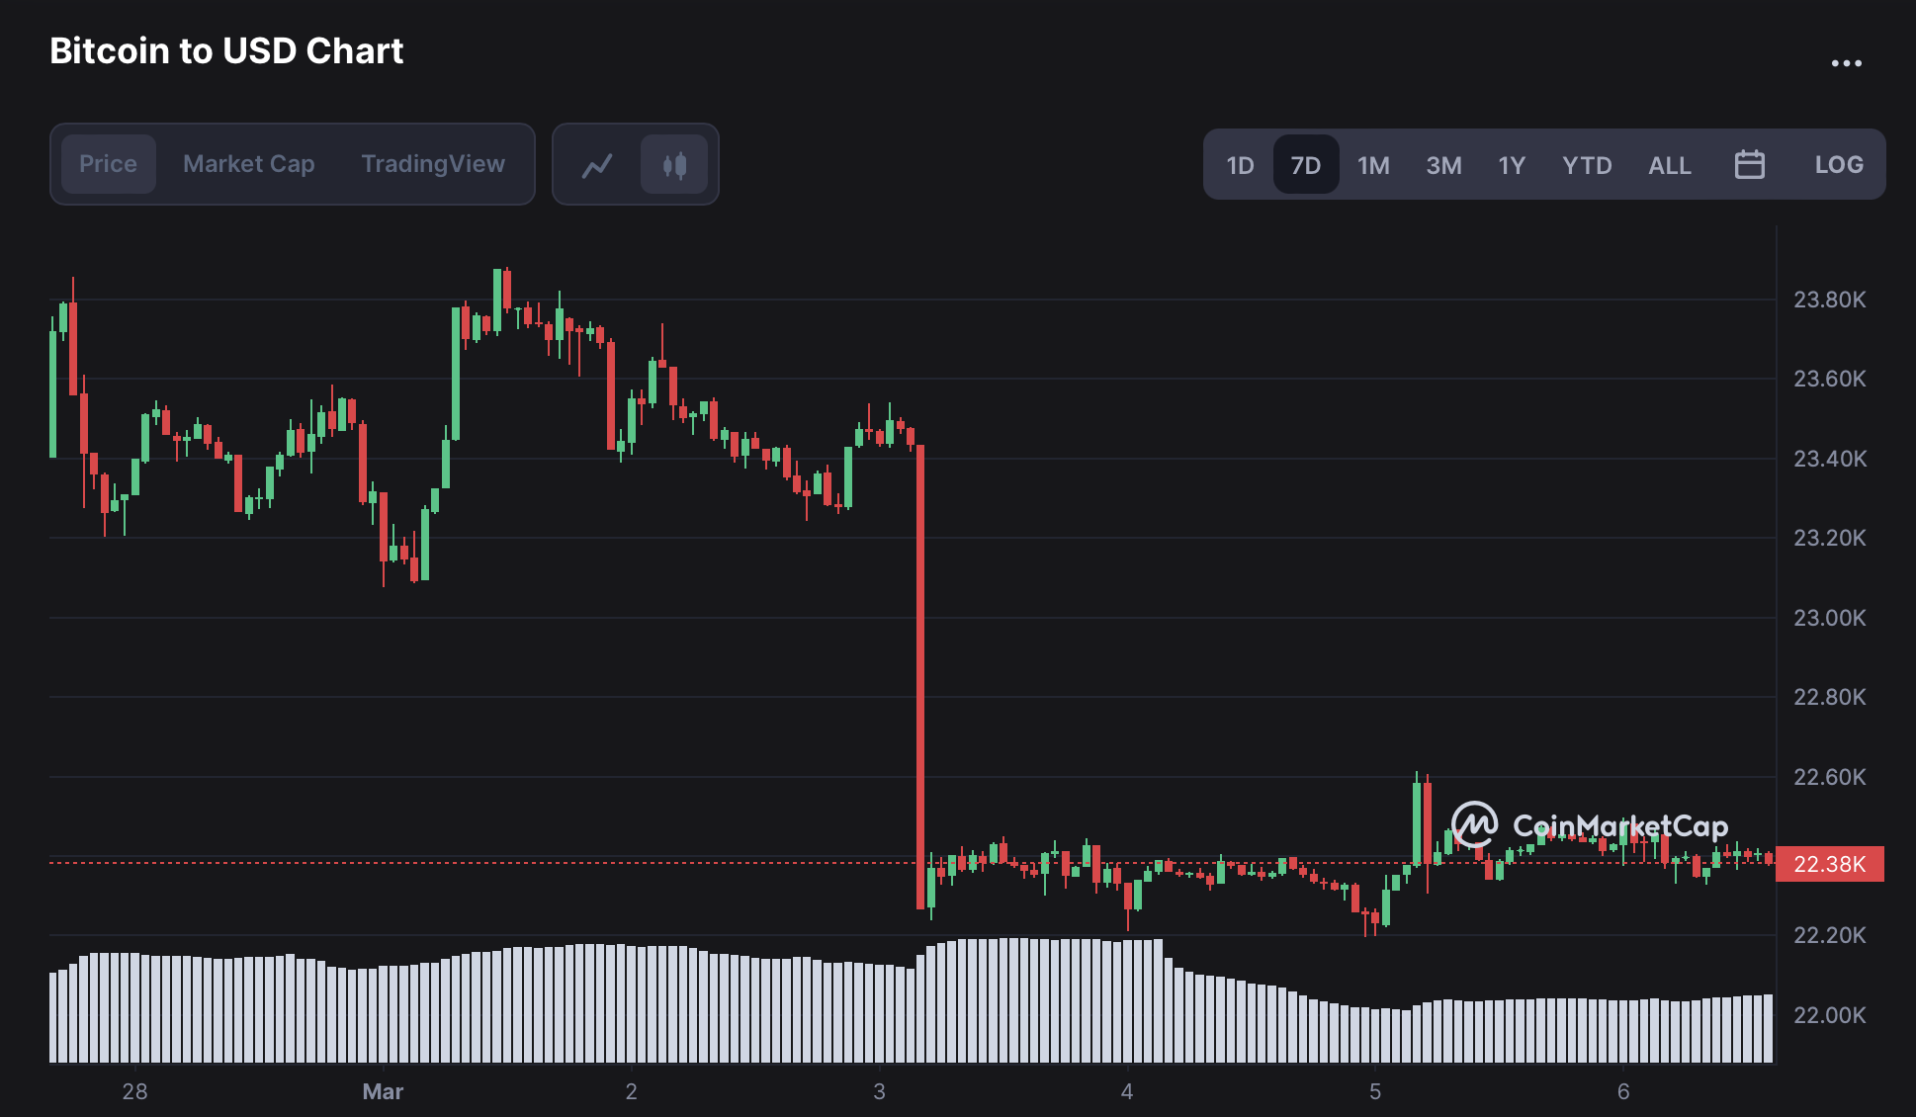Image resolution: width=1916 pixels, height=1117 pixels.
Task: Open the TradingView tab
Action: (433, 164)
